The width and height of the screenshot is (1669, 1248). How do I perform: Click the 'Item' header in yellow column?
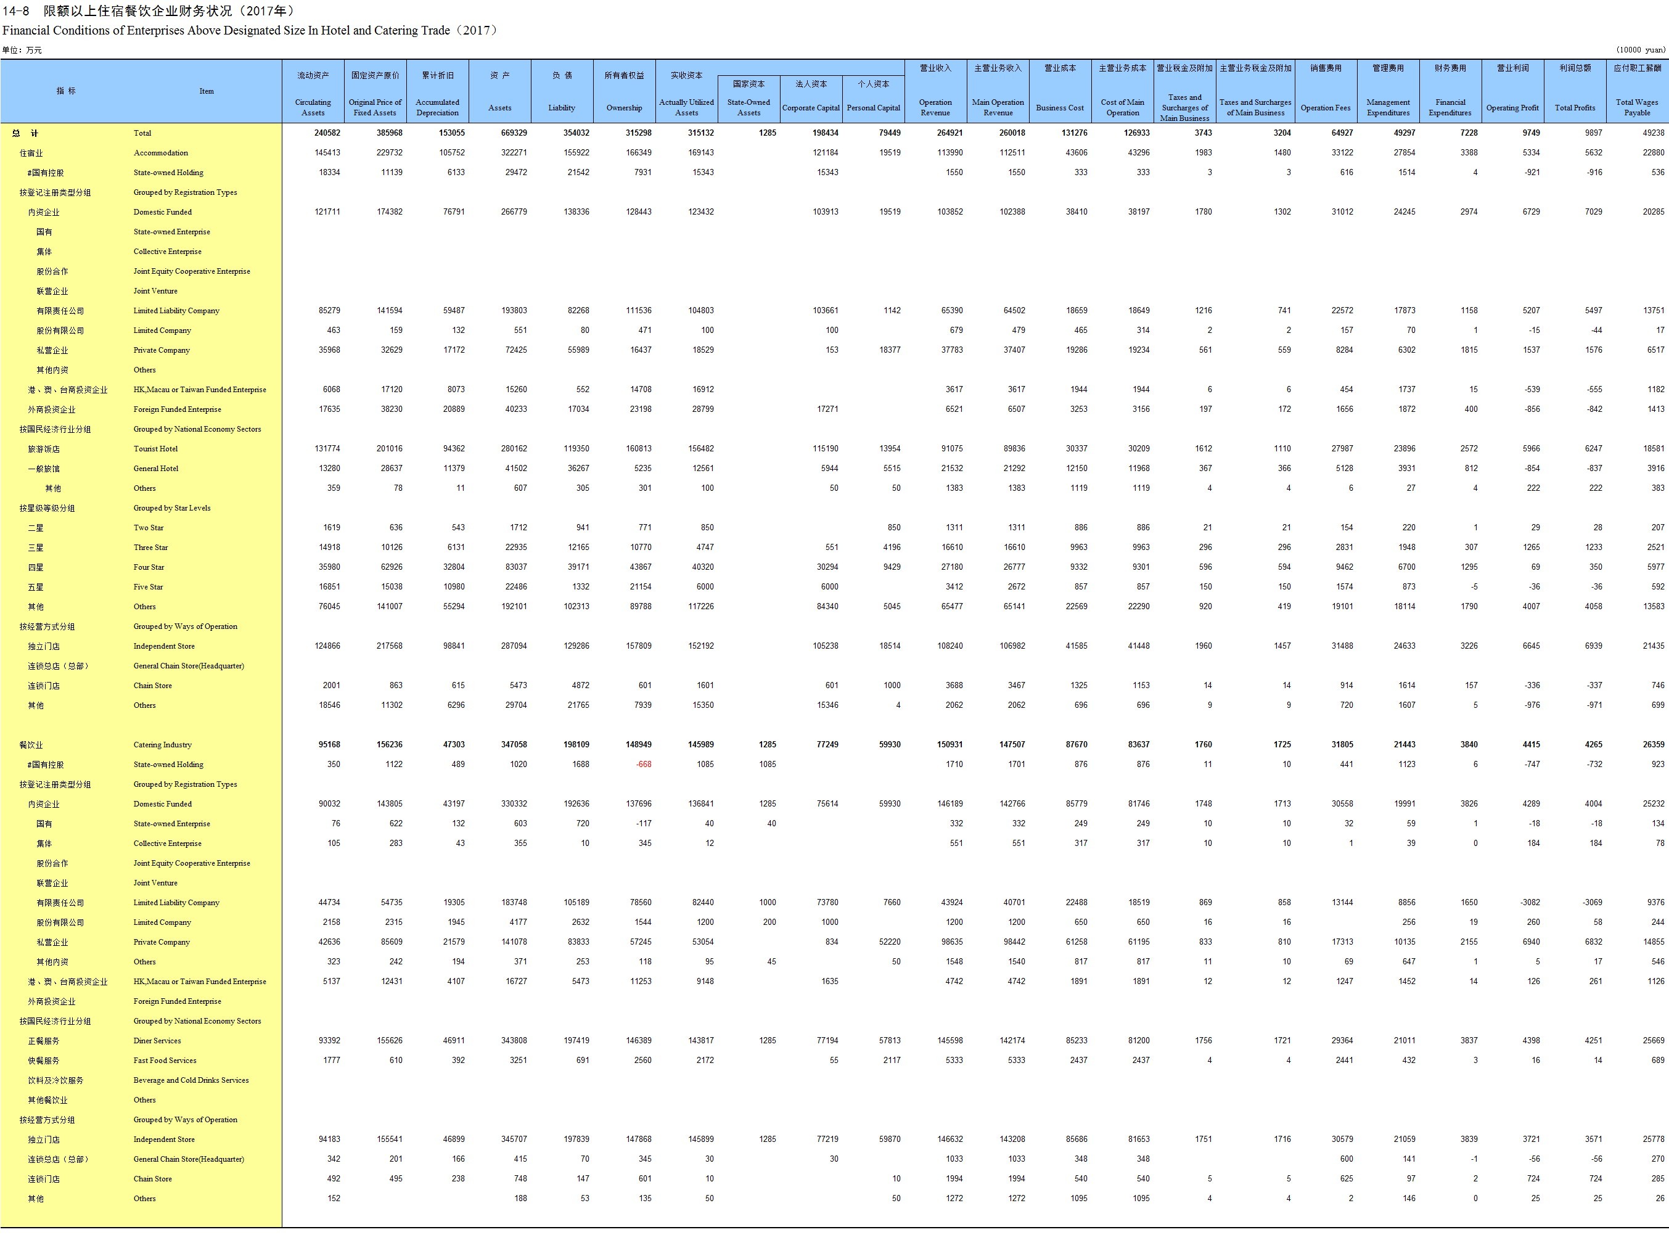pyautogui.click(x=206, y=91)
